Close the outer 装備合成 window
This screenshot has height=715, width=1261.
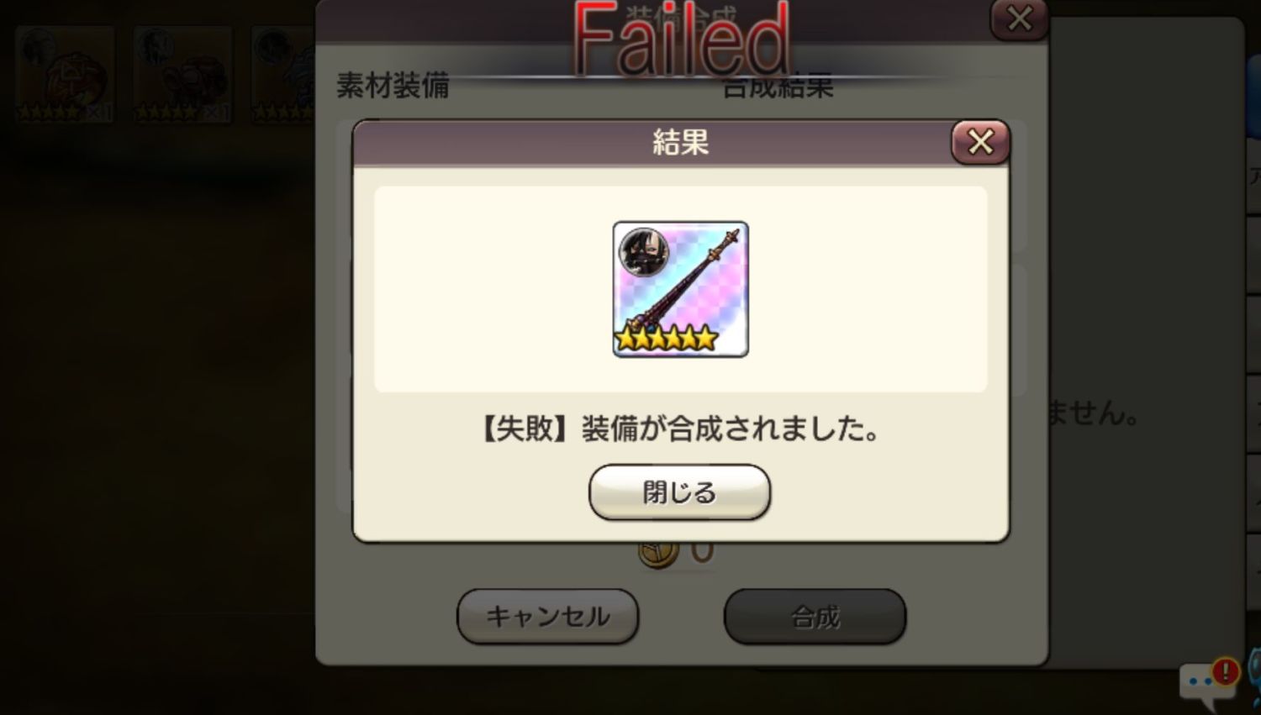(x=1019, y=18)
